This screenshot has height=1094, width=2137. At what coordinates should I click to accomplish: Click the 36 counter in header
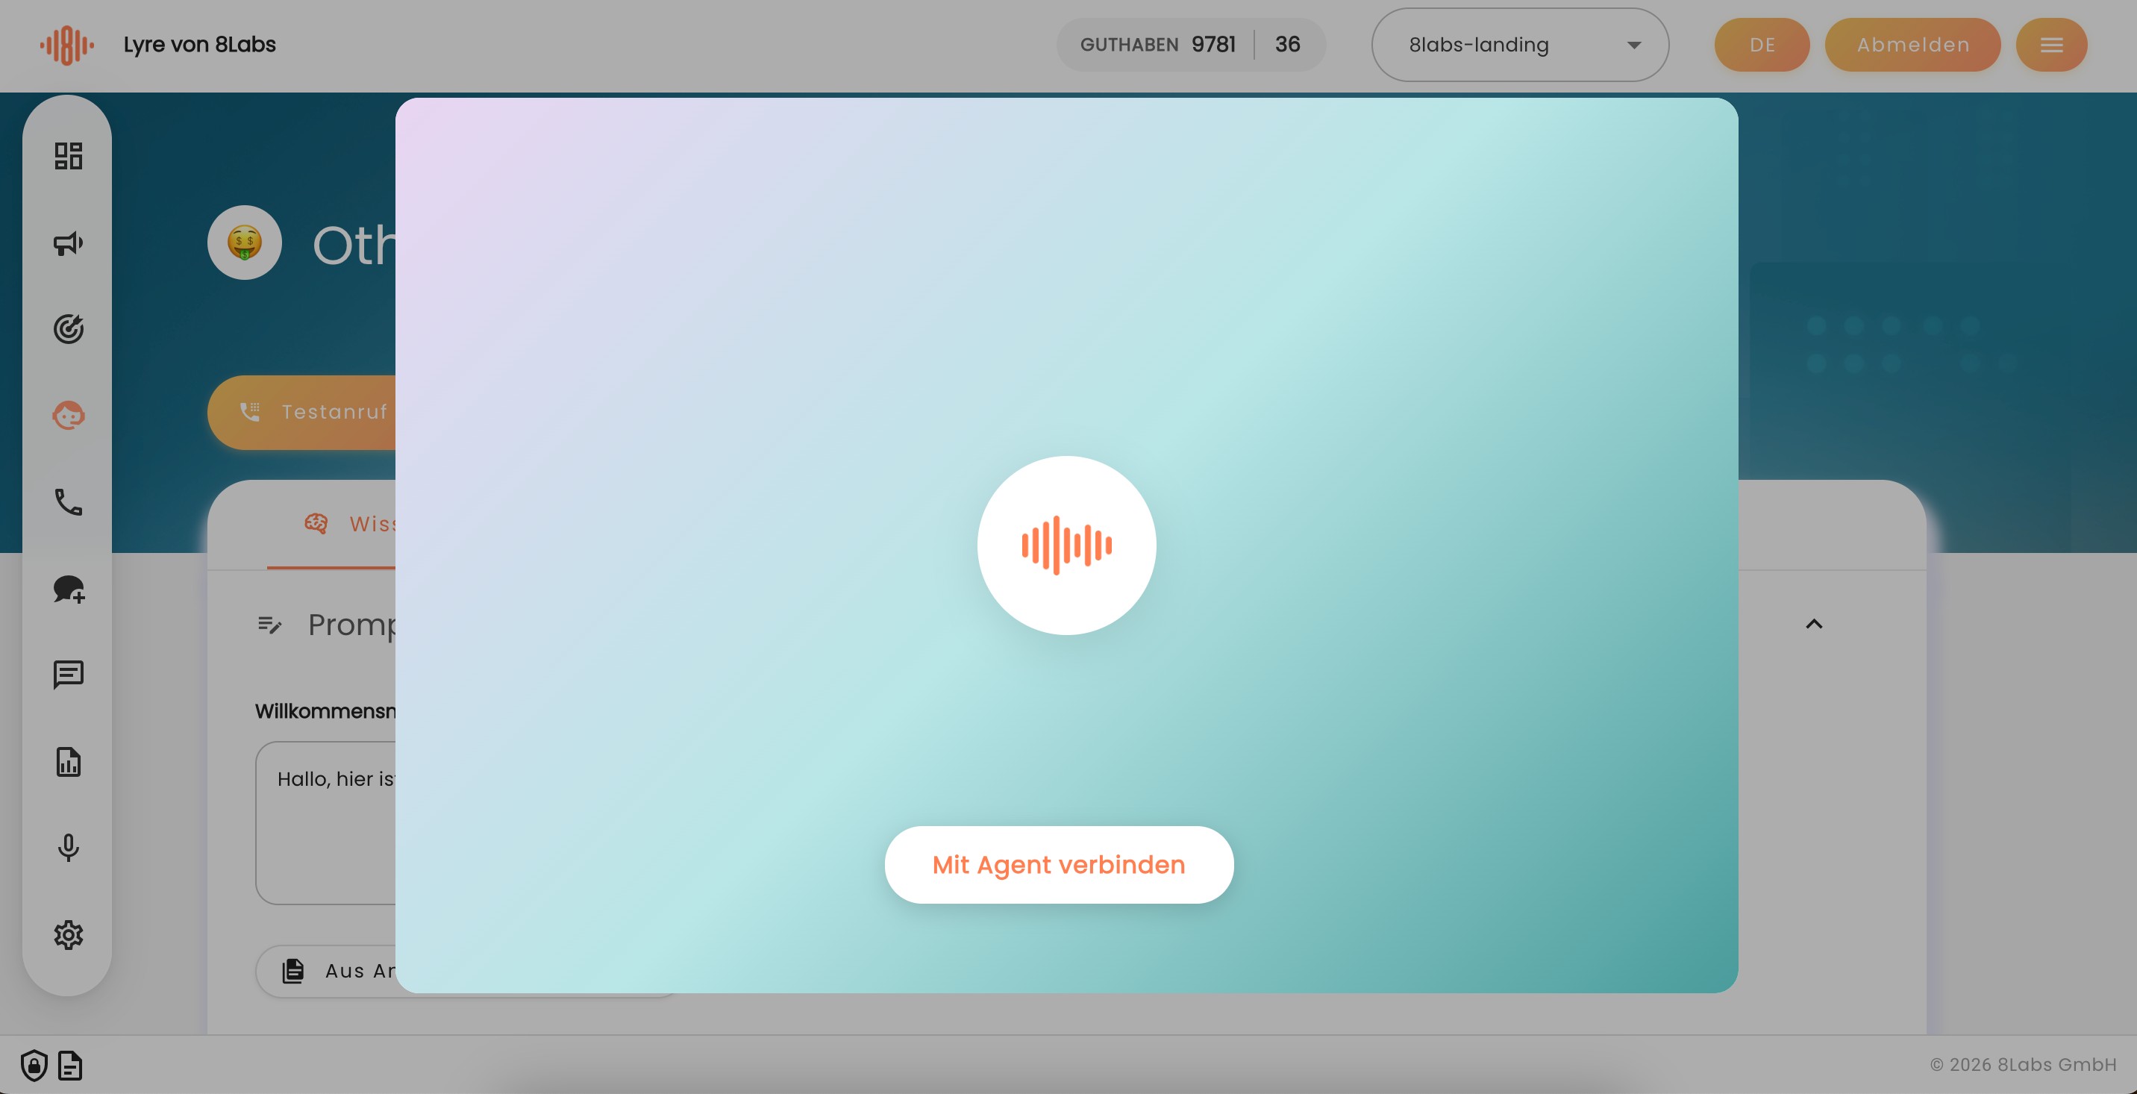[x=1288, y=45]
